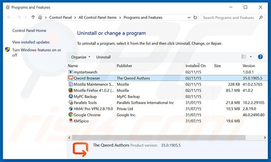Click the Mozilla Firefox icon
The width and height of the screenshot is (271, 162).
pyautogui.click(x=71, y=90)
